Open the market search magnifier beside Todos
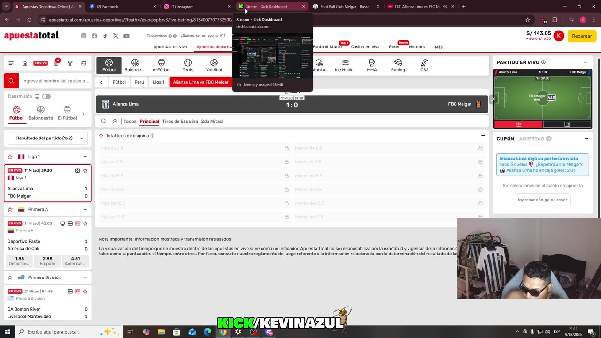This screenshot has width=601, height=338. pyautogui.click(x=104, y=121)
